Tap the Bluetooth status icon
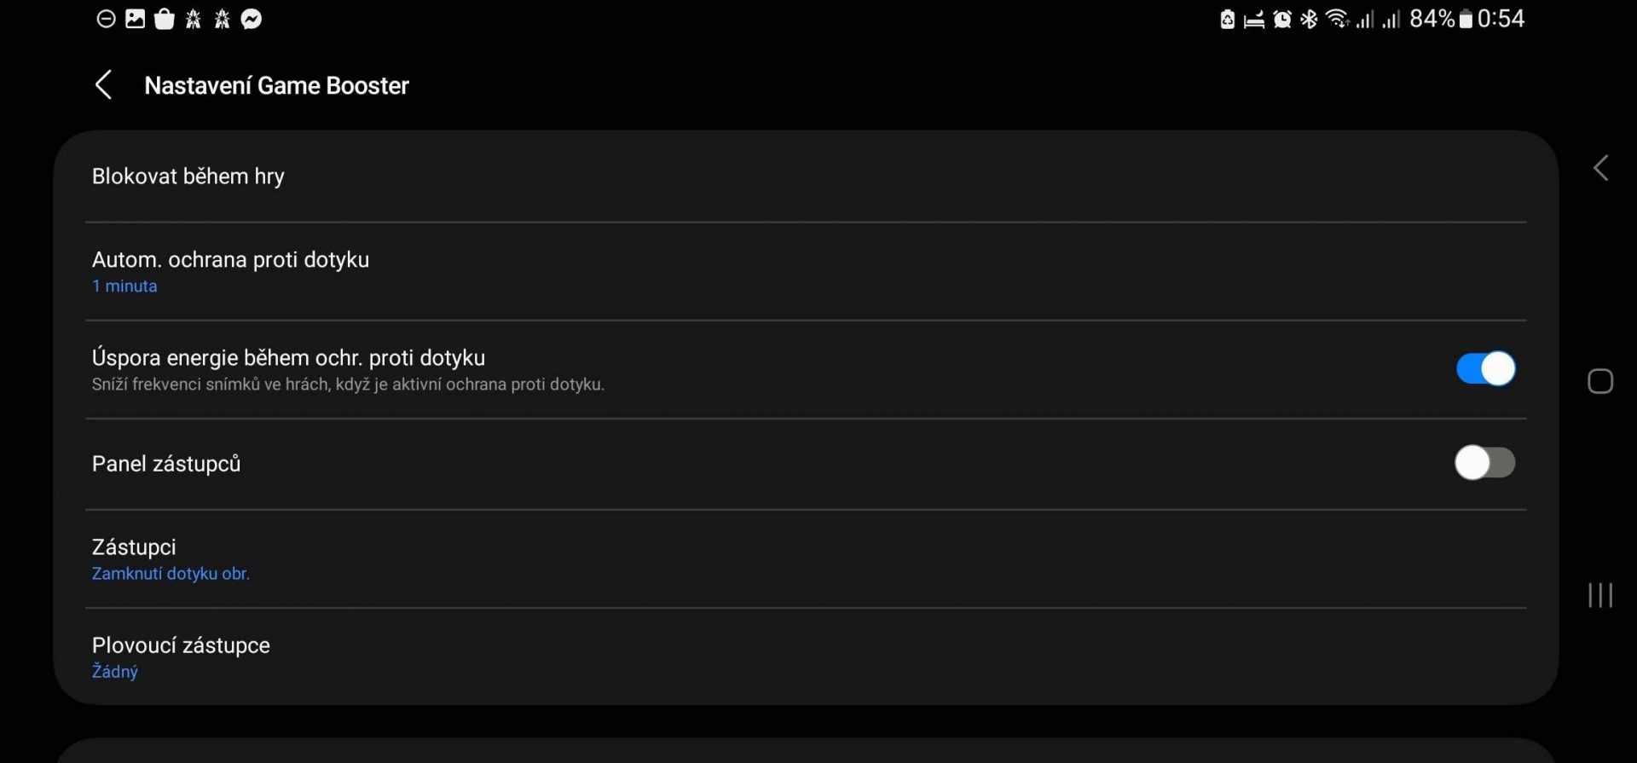 [x=1309, y=19]
